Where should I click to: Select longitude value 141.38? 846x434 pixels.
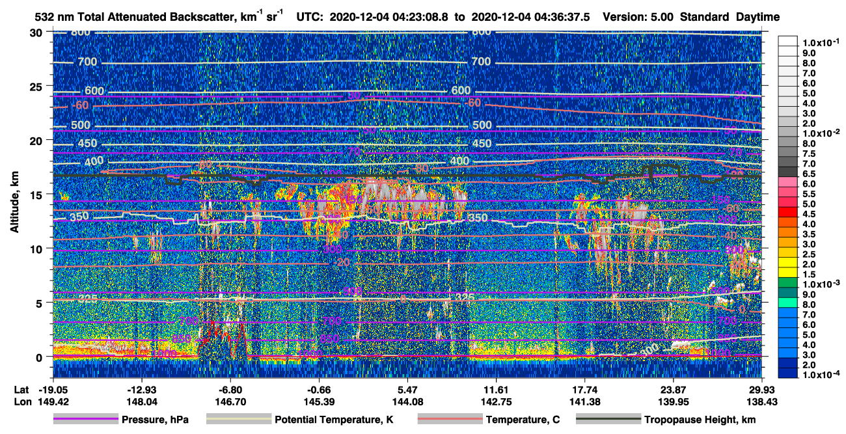click(x=585, y=401)
